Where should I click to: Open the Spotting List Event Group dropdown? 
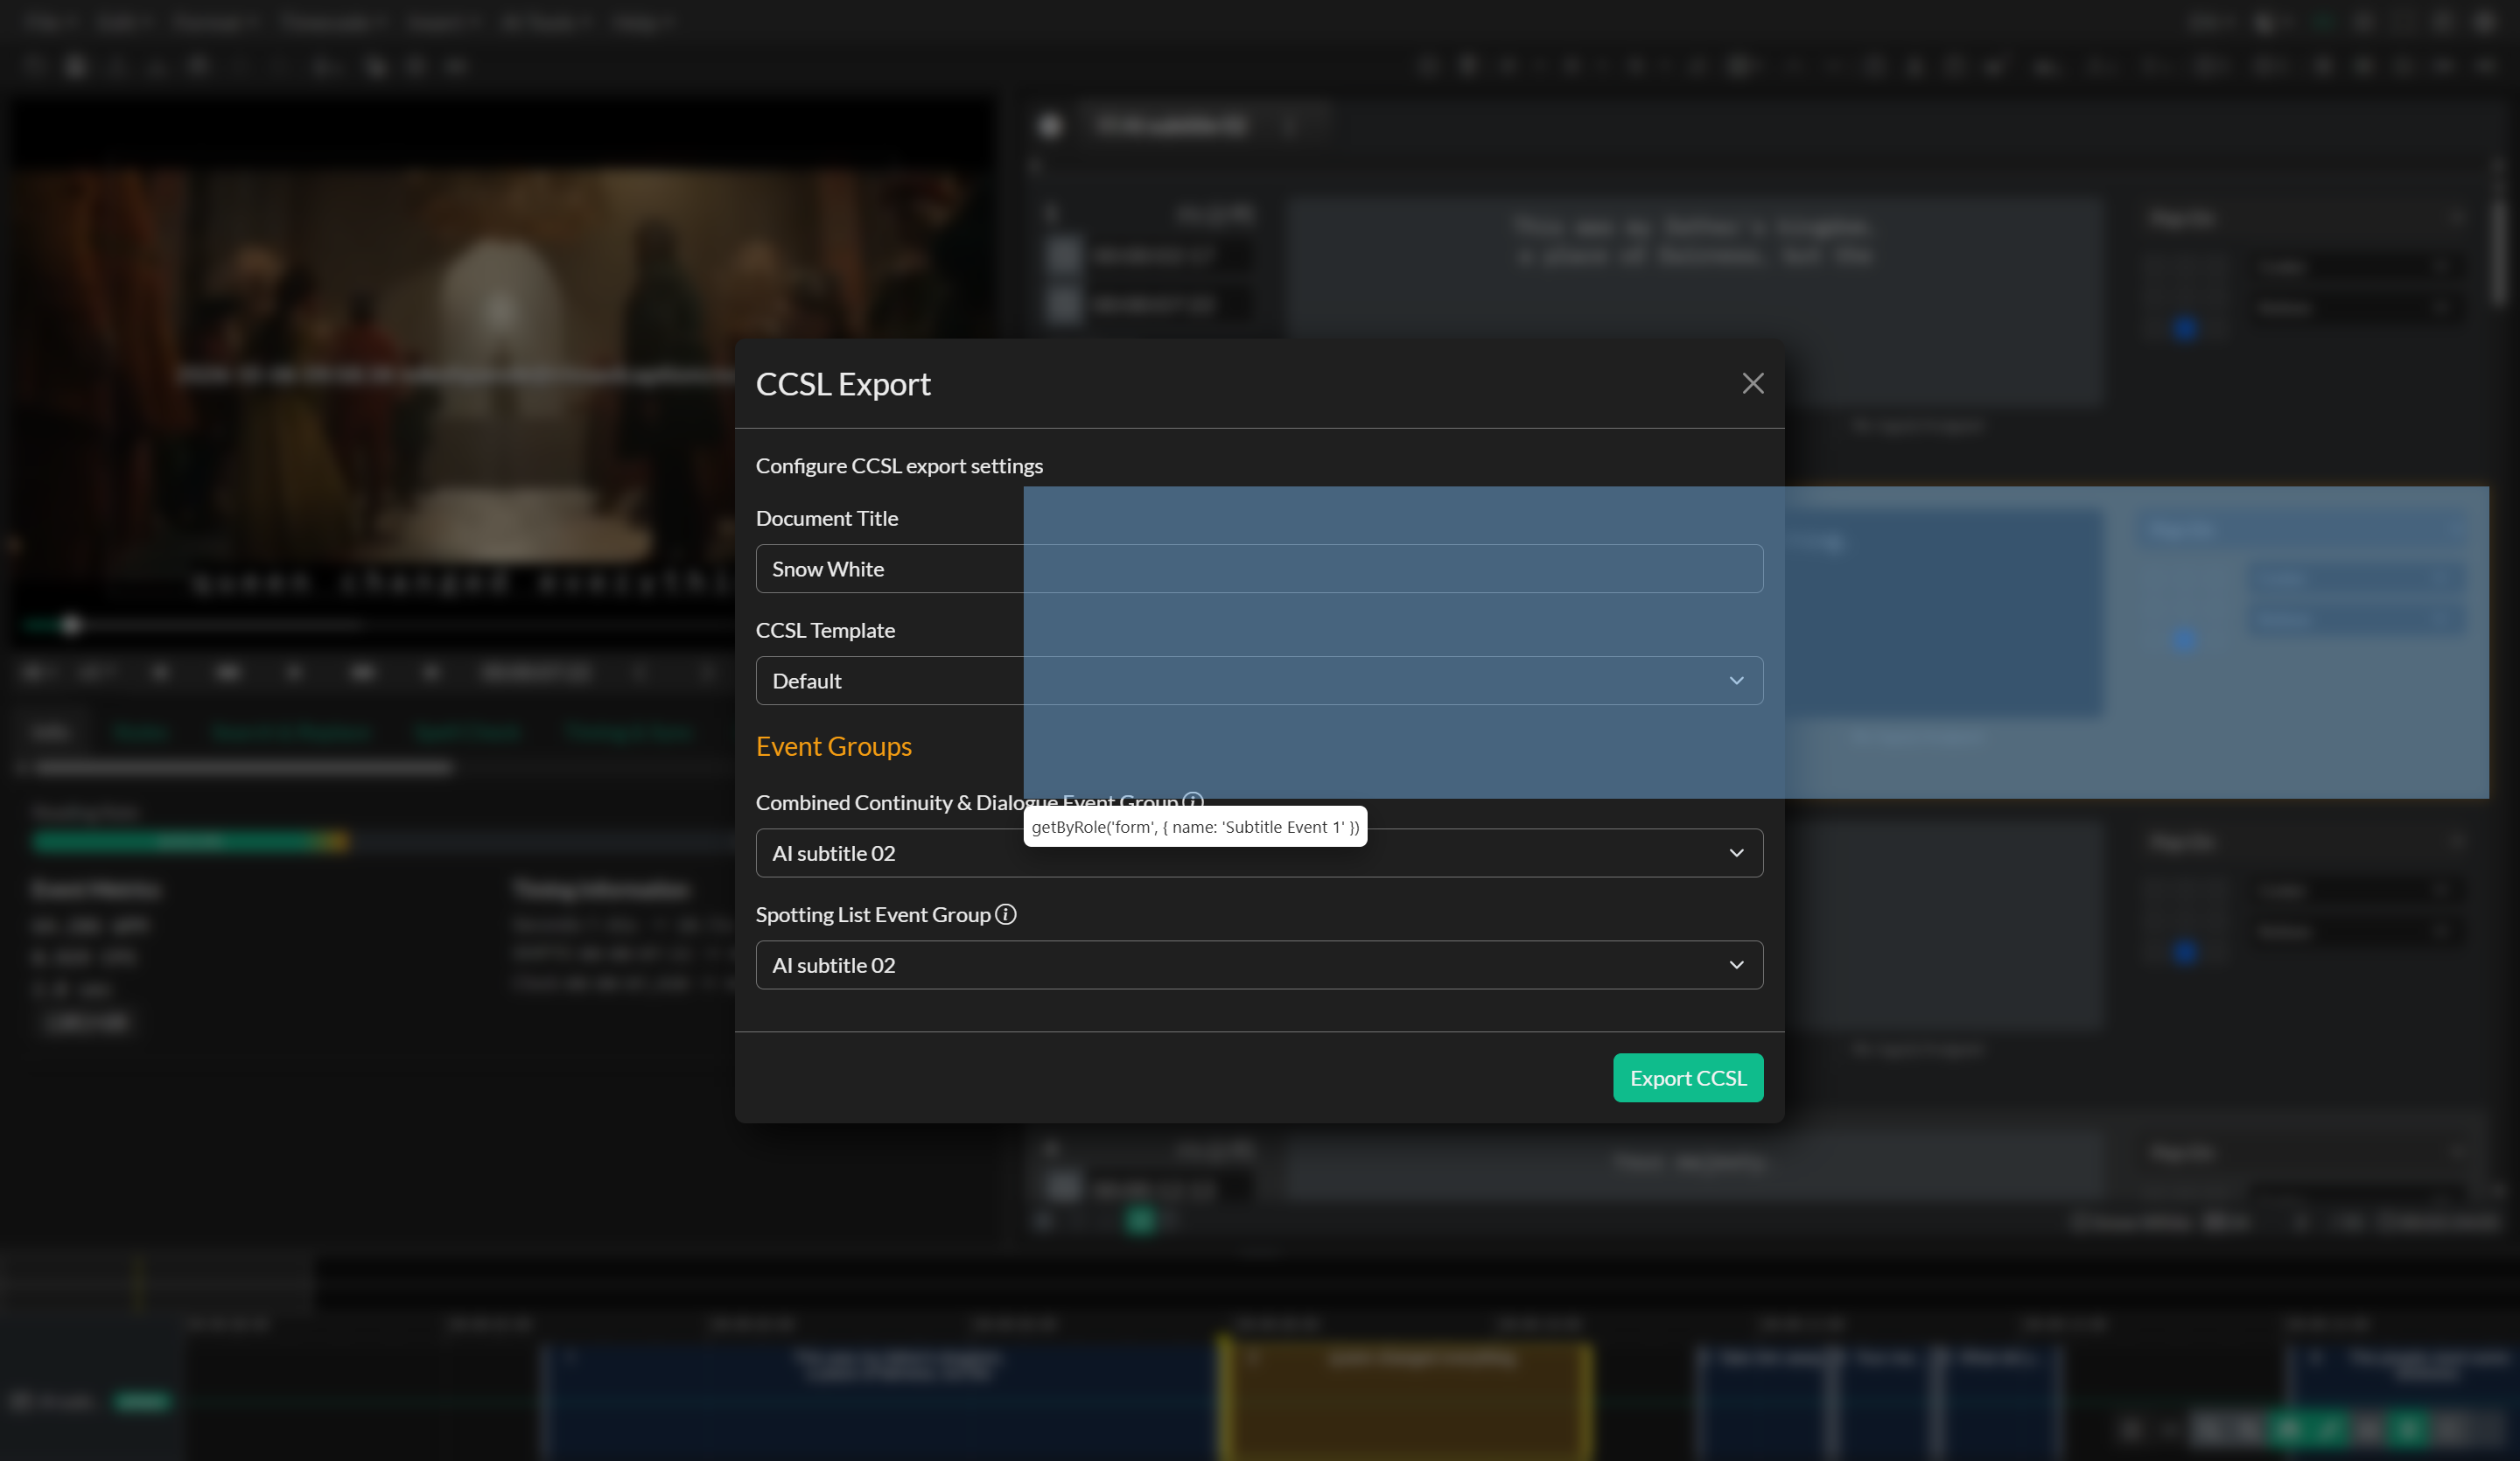click(1259, 965)
